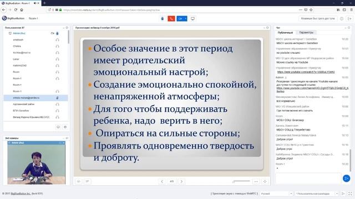Toggle fullscreen mode in bottom right
Viewport: 355px width, 199px height.
(350, 193)
